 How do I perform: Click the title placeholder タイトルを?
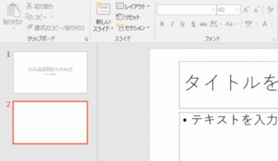pos(229,85)
